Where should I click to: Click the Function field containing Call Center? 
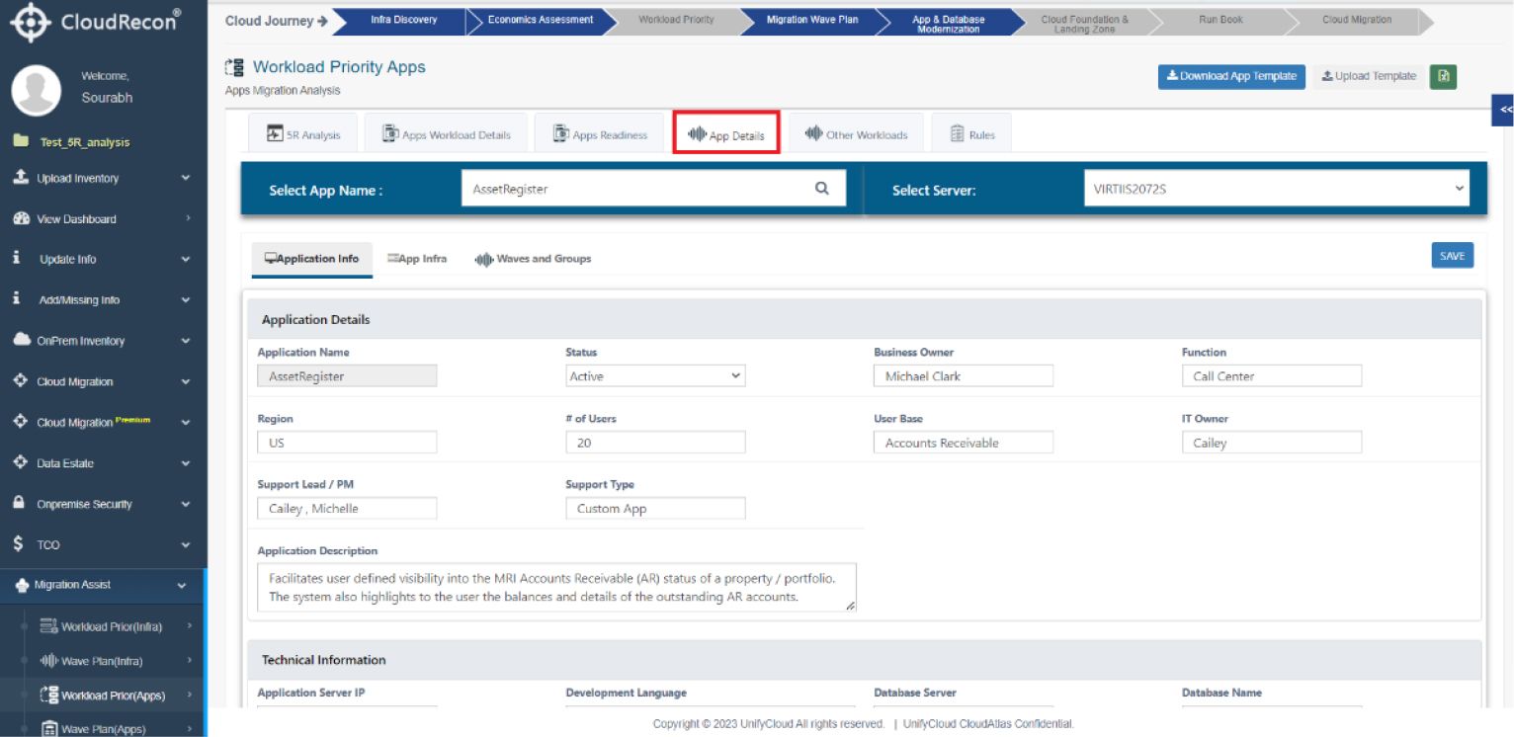coord(1272,376)
